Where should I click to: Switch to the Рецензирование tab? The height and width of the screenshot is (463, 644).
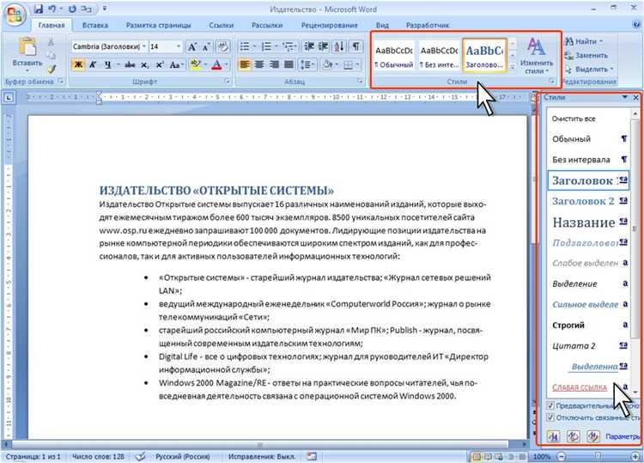click(x=330, y=25)
